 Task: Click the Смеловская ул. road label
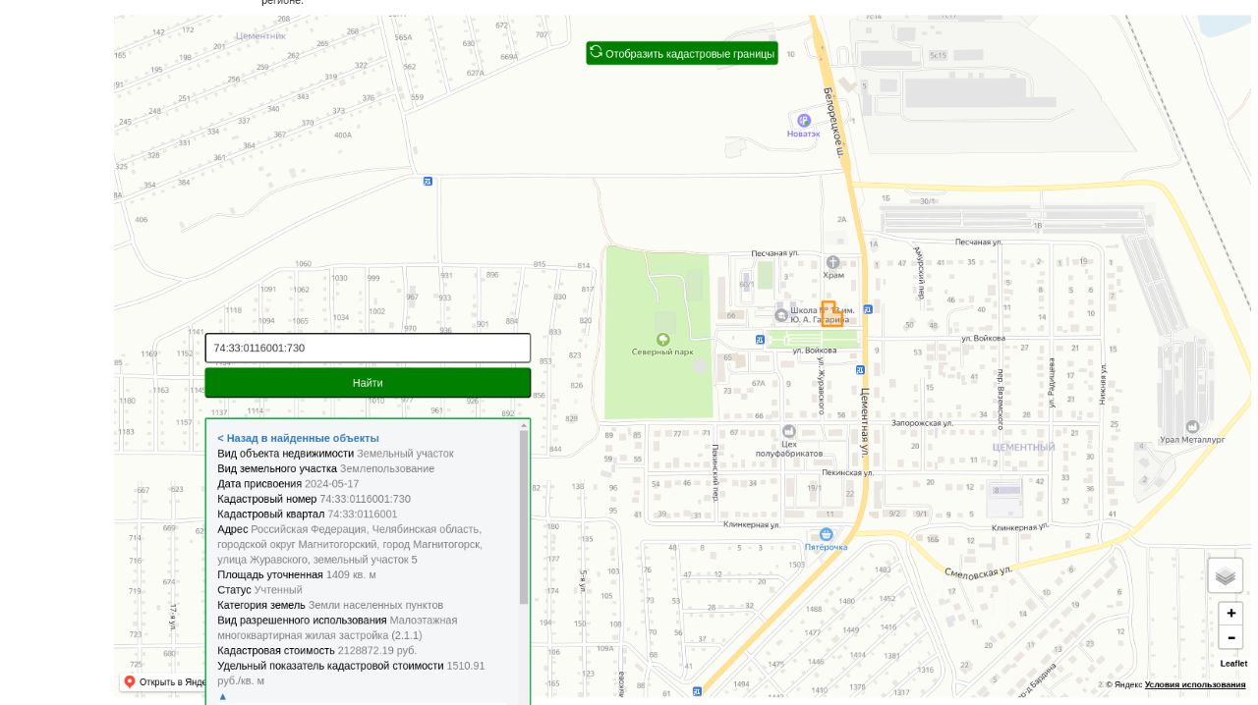tap(978, 571)
